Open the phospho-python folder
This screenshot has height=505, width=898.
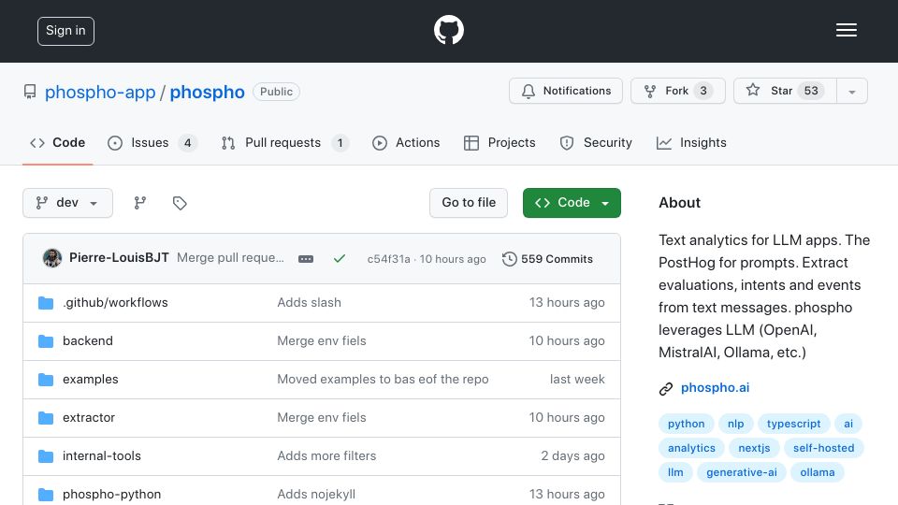click(x=111, y=494)
